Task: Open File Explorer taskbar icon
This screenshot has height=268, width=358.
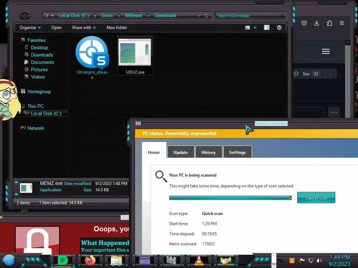Action: coord(116,260)
